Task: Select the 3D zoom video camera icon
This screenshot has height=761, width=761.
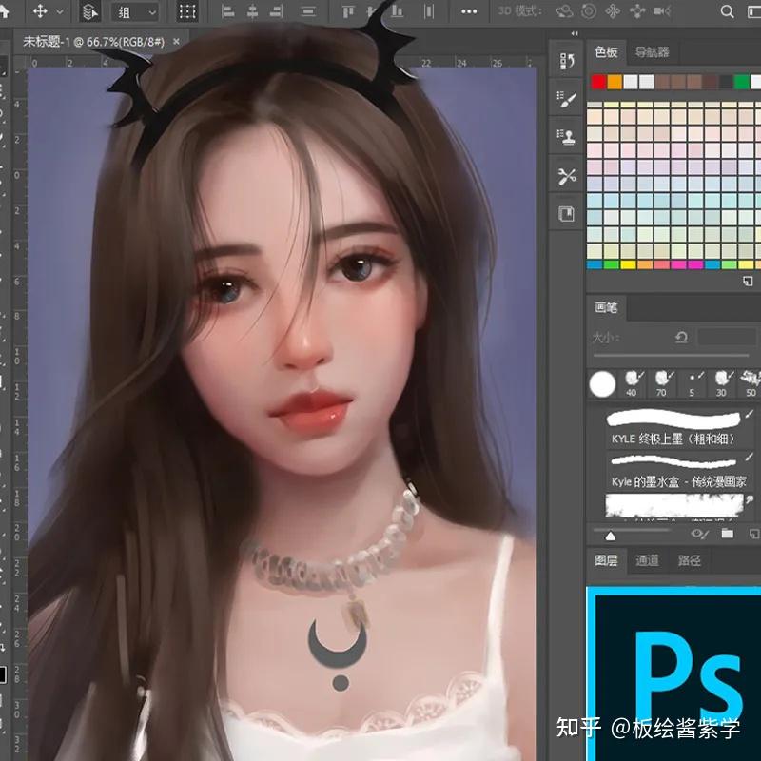Action: click(661, 11)
